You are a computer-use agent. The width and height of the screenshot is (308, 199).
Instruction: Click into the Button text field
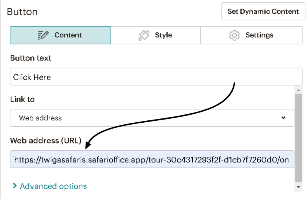[151, 77]
